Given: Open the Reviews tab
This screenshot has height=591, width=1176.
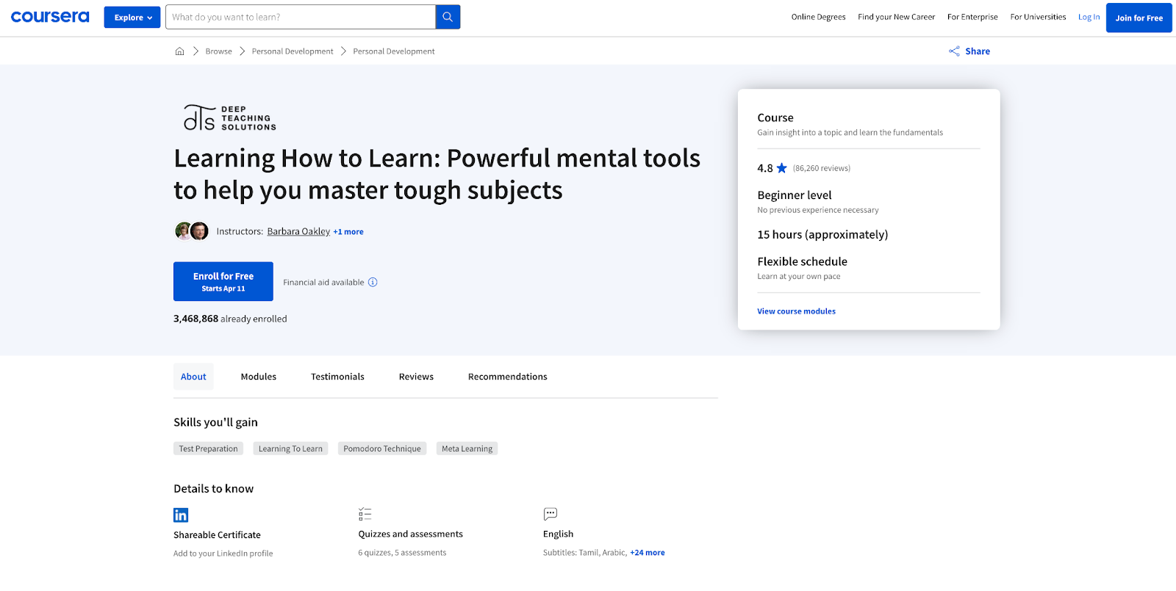Looking at the screenshot, I should (416, 377).
